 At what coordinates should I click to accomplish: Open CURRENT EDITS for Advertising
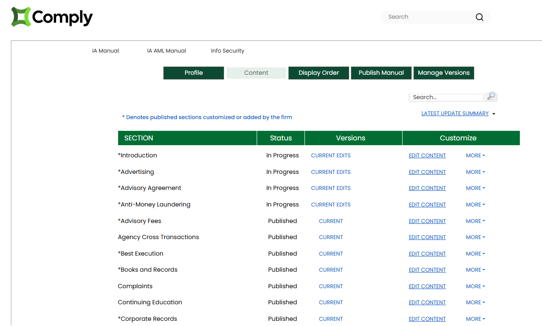pyautogui.click(x=330, y=172)
